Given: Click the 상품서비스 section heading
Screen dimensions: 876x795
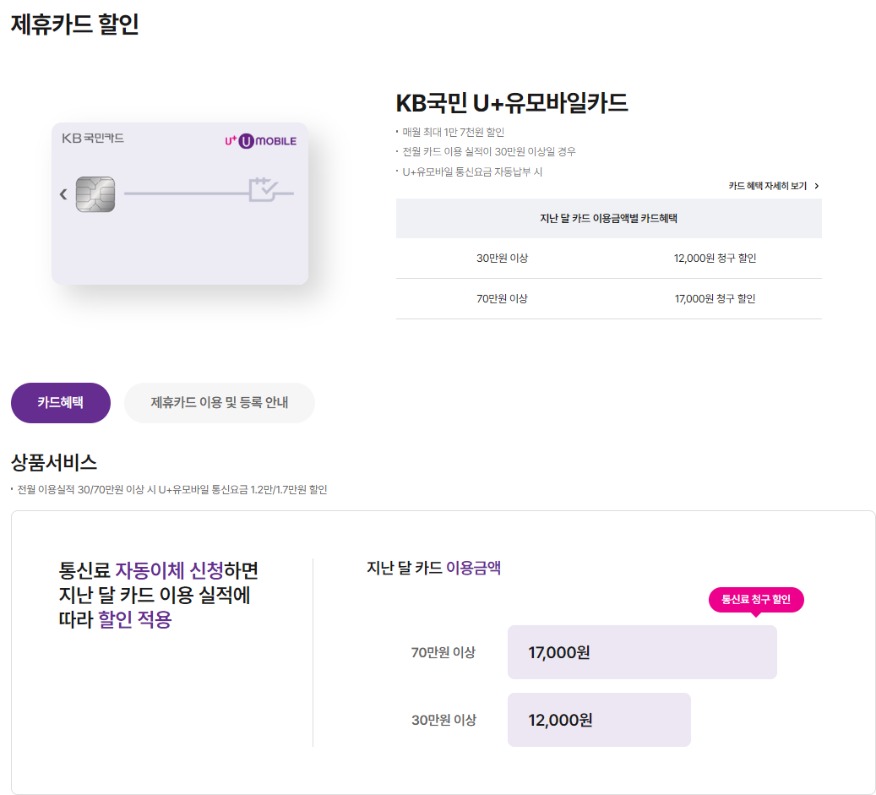Looking at the screenshot, I should pos(54,463).
